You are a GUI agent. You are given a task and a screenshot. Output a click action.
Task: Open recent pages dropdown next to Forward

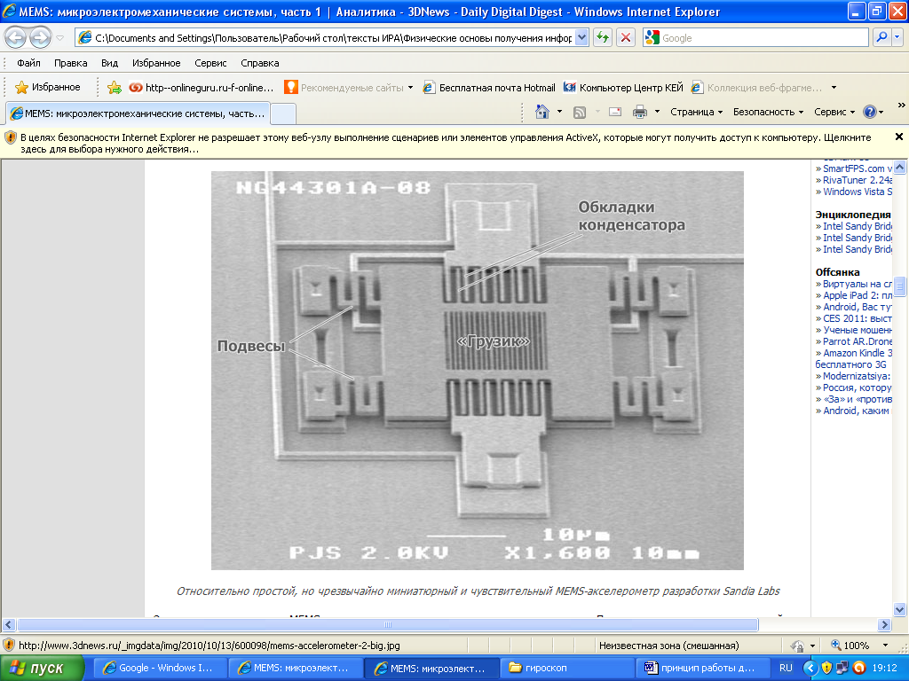point(59,38)
